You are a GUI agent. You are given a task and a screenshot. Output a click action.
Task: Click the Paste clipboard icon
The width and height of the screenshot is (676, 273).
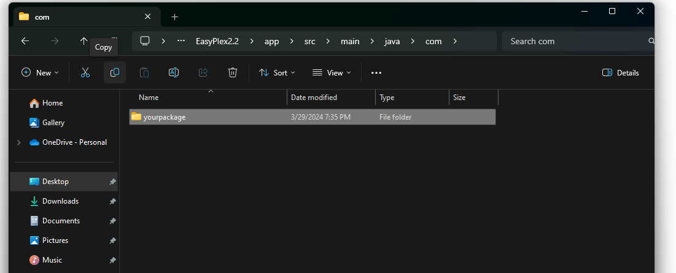click(144, 73)
